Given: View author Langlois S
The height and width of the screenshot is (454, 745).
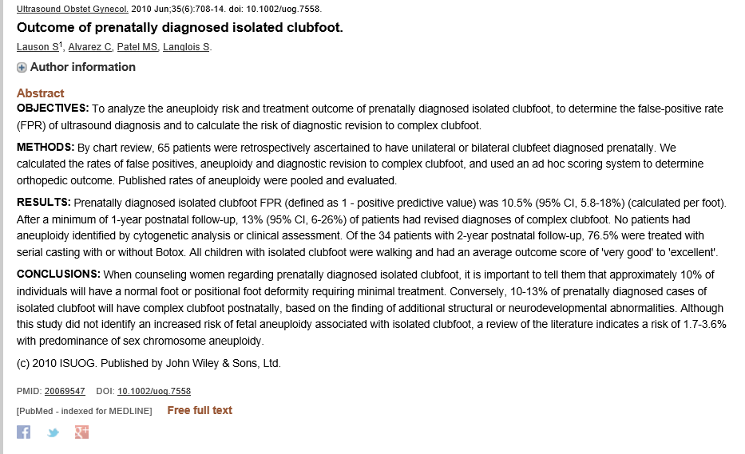Looking at the screenshot, I should [186, 47].
